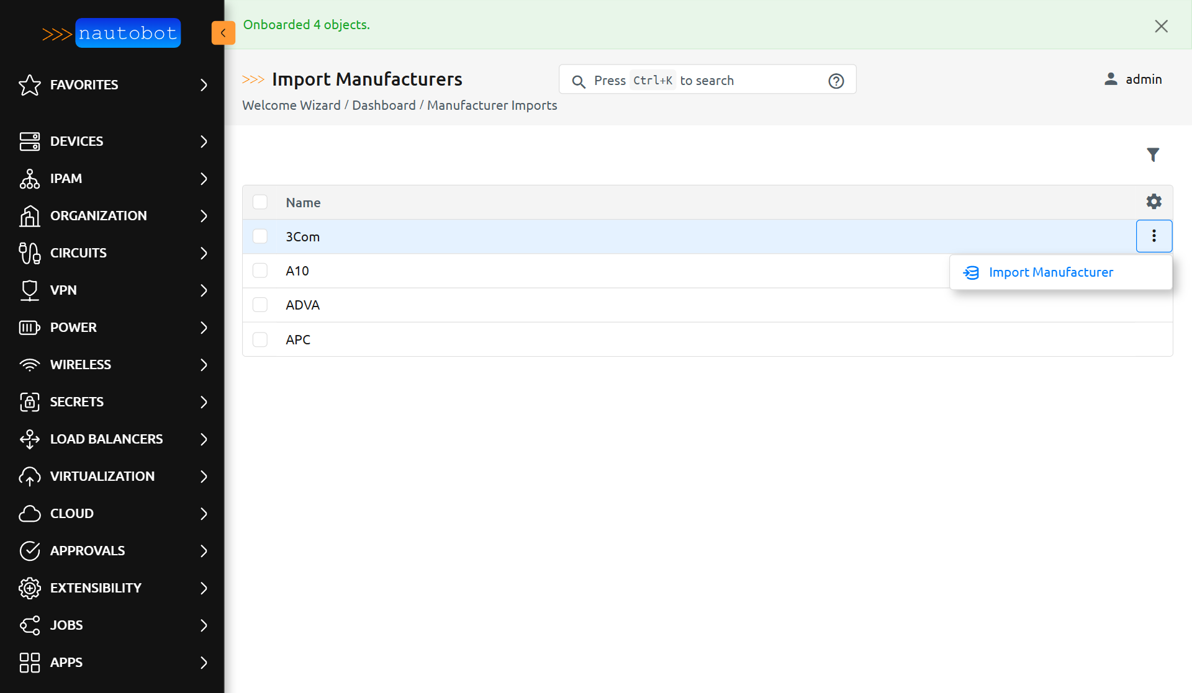Select the Wireless sidebar icon

pos(29,365)
